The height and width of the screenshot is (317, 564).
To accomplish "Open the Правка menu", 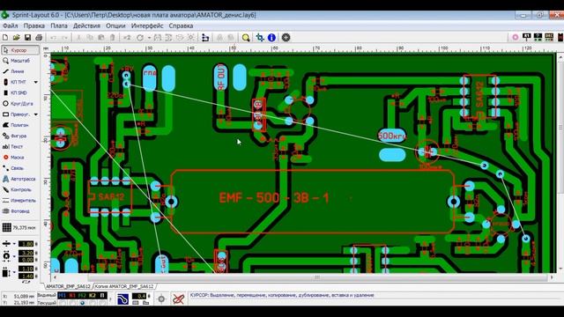I will 34,26.
